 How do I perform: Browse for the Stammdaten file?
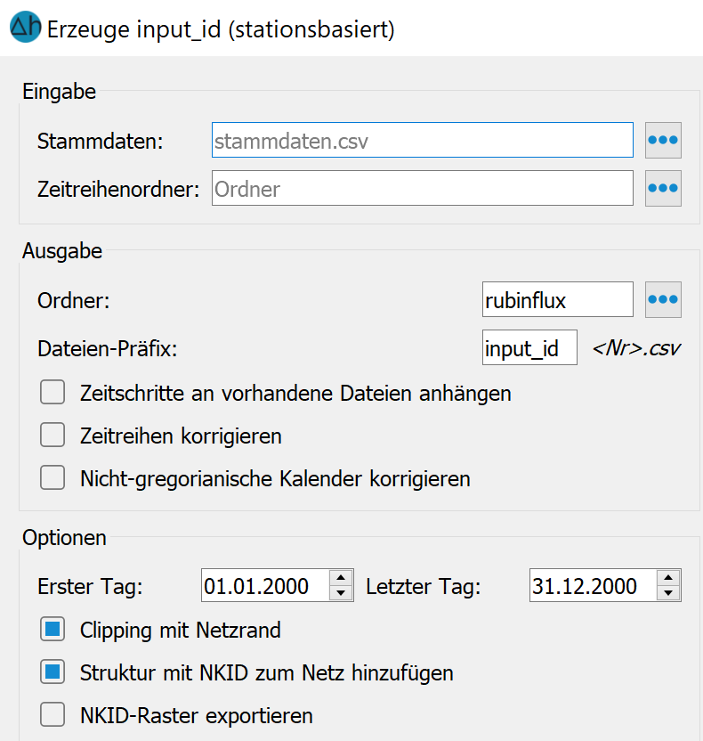tap(663, 140)
